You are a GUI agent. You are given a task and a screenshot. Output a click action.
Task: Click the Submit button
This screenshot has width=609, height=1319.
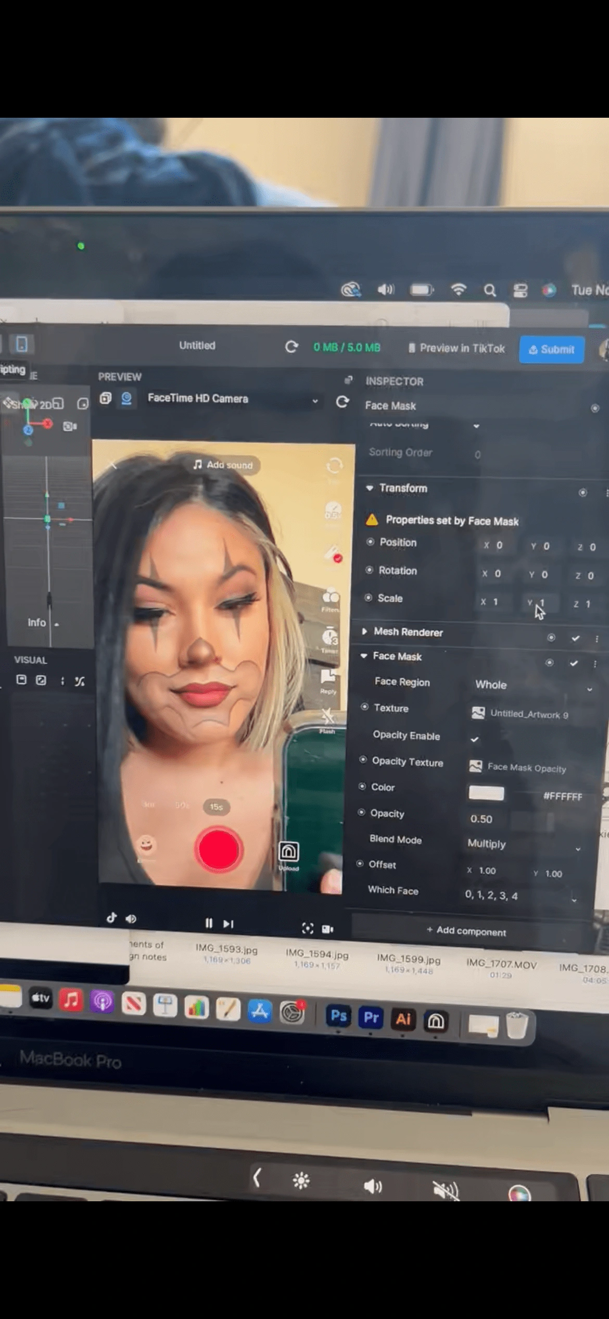[x=552, y=349]
